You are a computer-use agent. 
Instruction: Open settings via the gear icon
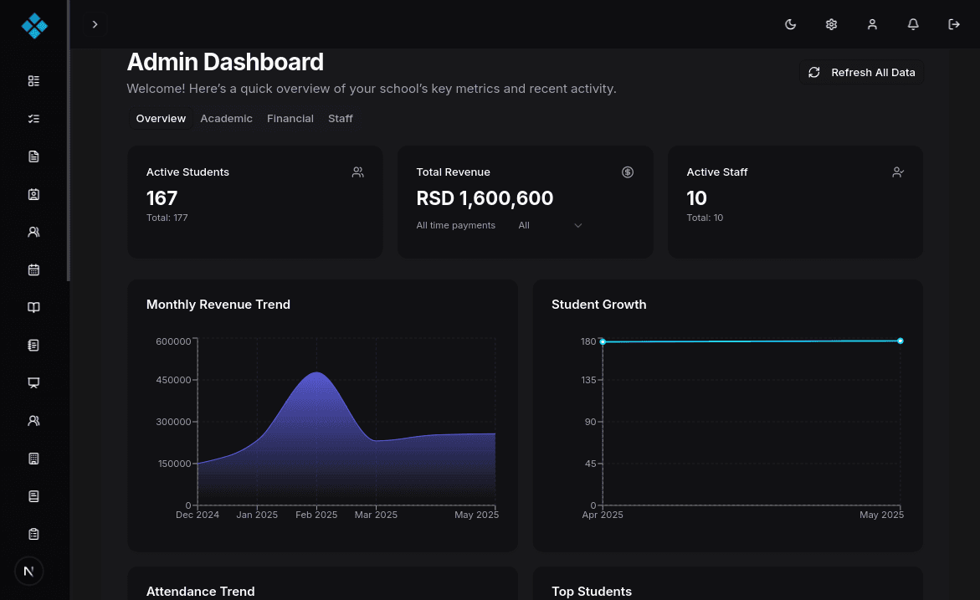tap(831, 24)
